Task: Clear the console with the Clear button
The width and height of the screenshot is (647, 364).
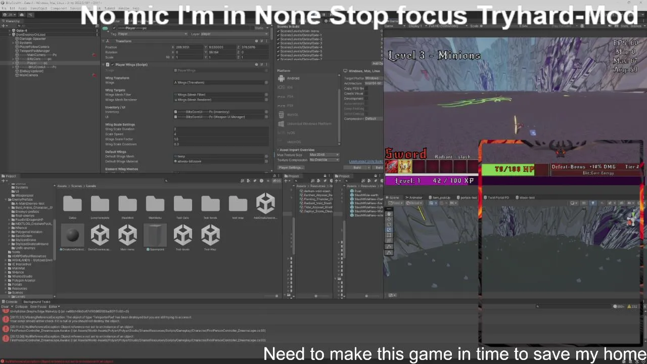Action: [5, 307]
